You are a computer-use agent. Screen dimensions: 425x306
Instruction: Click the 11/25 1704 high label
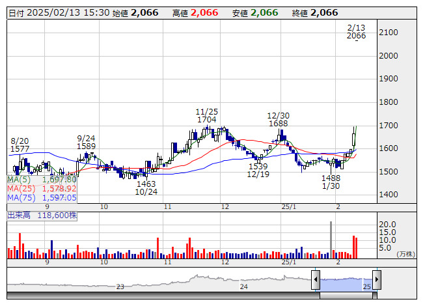click(x=207, y=116)
